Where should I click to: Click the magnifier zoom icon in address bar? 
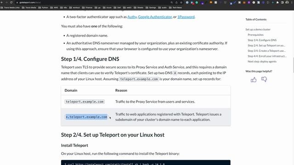click(x=171, y=2)
